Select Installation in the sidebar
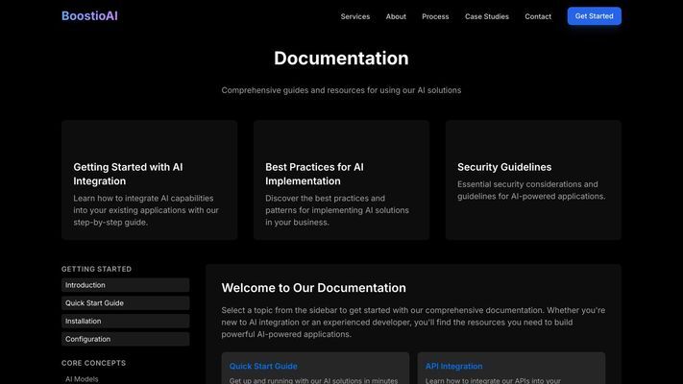 pos(126,322)
